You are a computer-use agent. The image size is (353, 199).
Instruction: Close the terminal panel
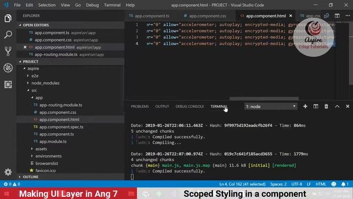click(347, 106)
